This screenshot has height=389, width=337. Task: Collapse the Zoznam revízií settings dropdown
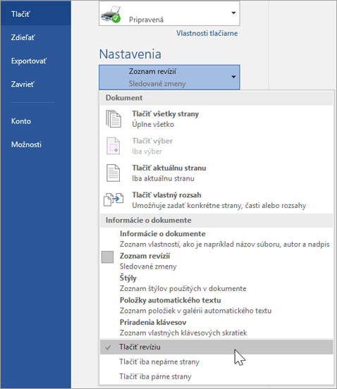click(169, 78)
